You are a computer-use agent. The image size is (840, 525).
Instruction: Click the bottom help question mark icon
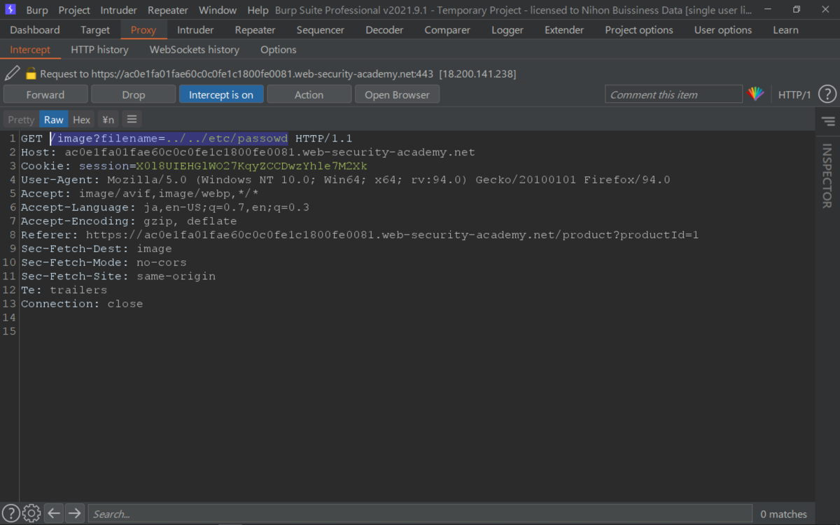pyautogui.click(x=11, y=513)
